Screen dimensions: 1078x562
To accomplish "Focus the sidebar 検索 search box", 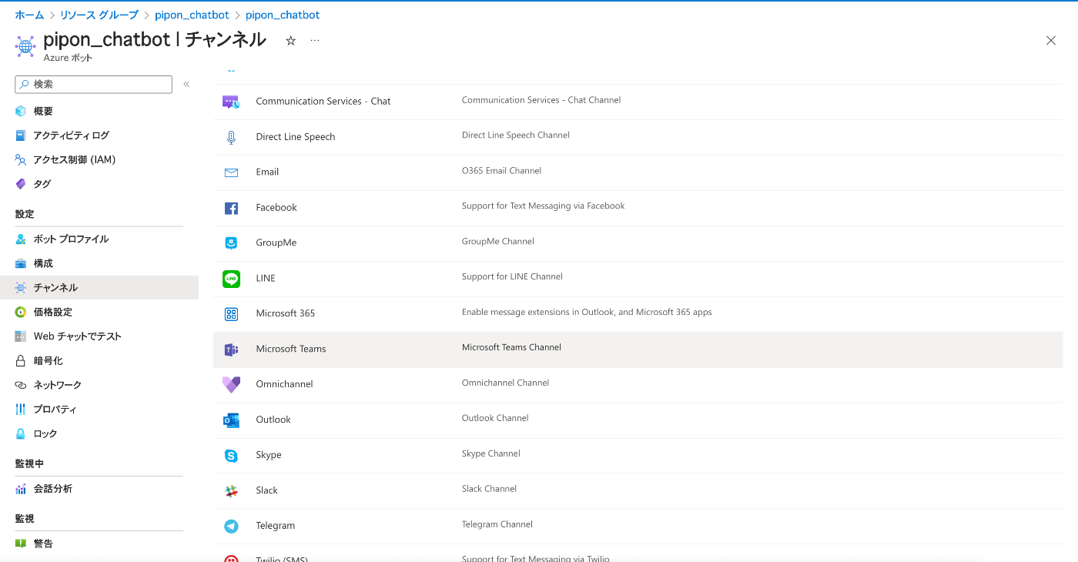I will pyautogui.click(x=93, y=85).
